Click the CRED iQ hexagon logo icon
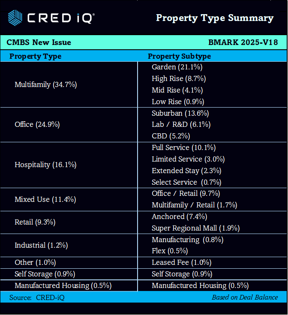 coord(15,18)
